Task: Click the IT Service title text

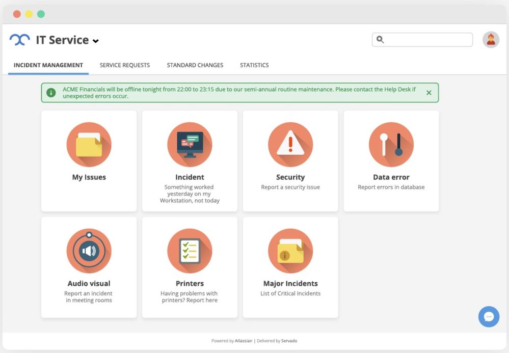Action: pyautogui.click(x=62, y=40)
